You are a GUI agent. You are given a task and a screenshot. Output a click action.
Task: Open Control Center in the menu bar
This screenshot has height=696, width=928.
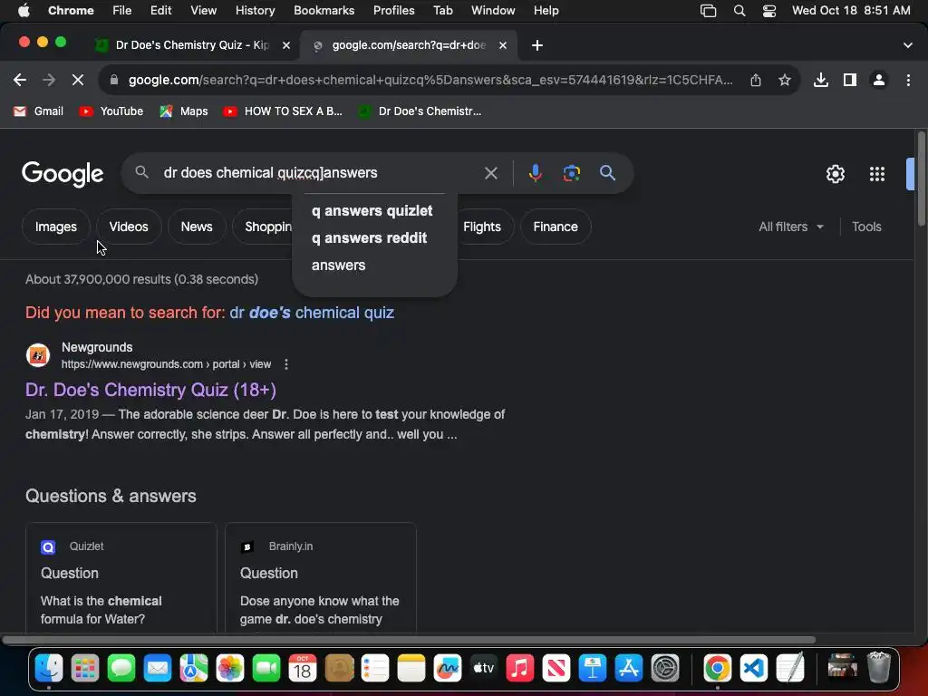pos(768,11)
